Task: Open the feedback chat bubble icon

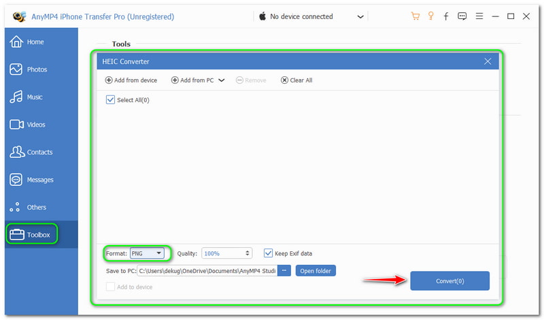Action: coord(462,16)
